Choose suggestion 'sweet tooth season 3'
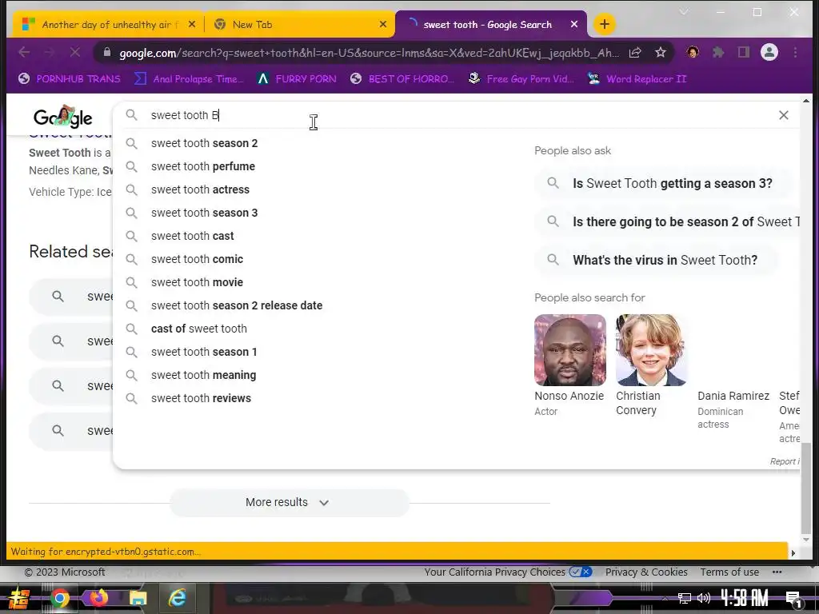 (204, 213)
